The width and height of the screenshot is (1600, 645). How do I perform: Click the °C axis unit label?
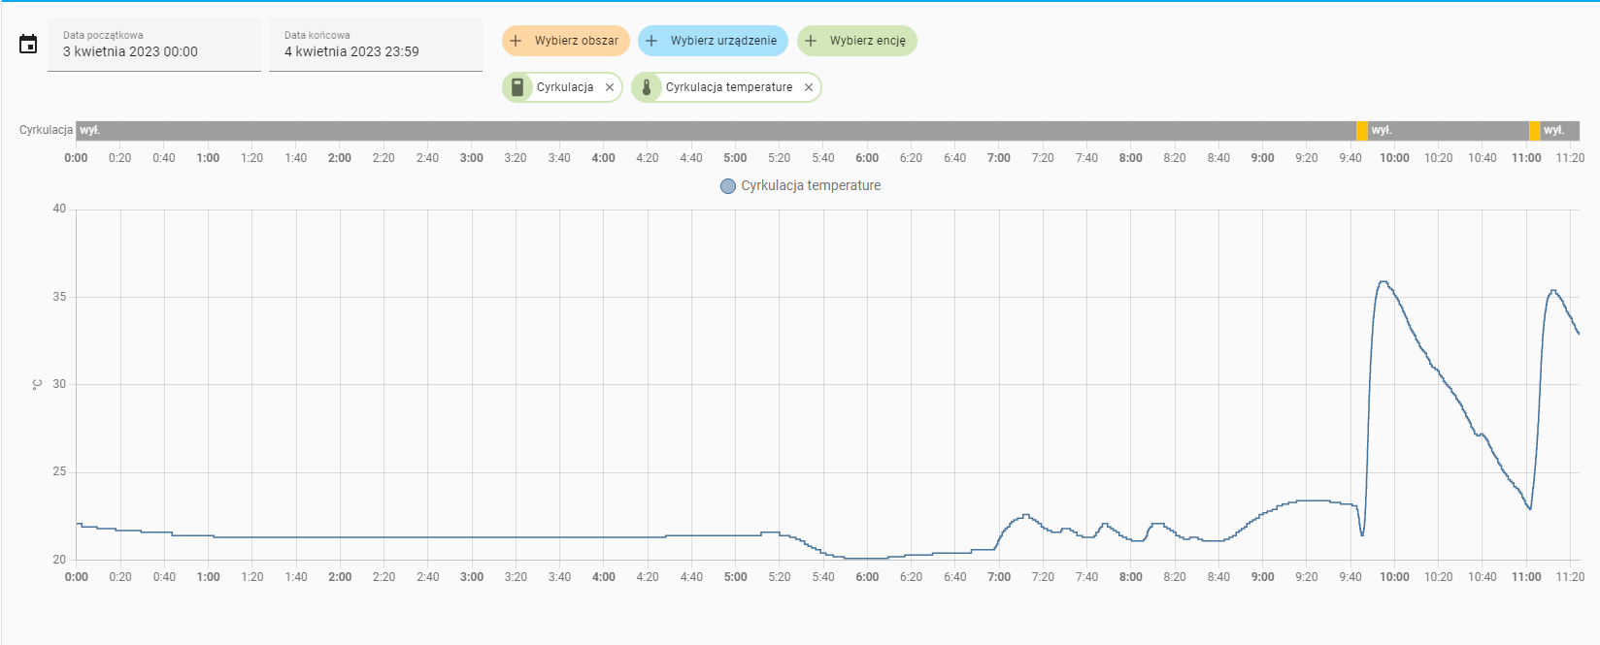(37, 385)
